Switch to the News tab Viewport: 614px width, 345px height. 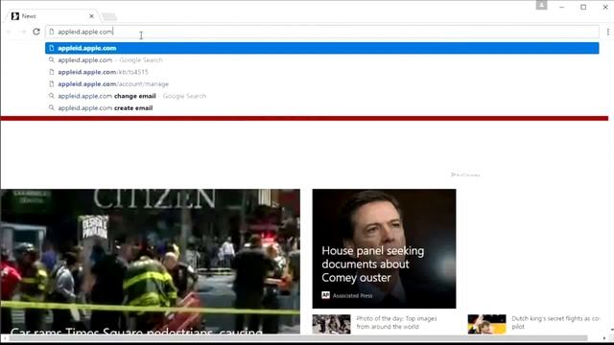(51, 16)
